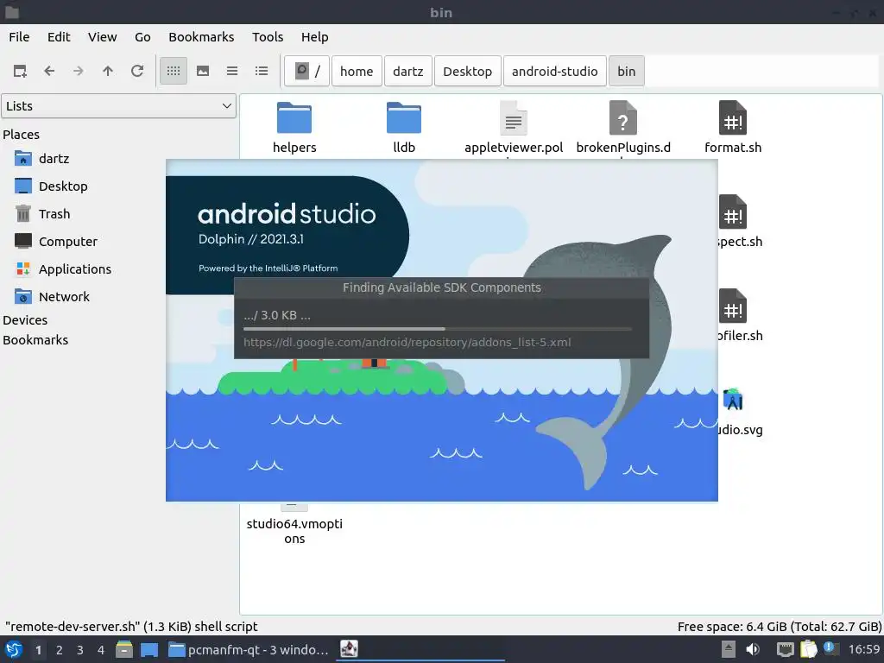The height and width of the screenshot is (663, 884).
Task: Switch to icon view mode
Action: (174, 71)
